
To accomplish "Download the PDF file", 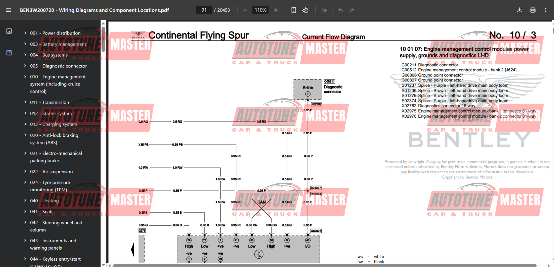I will [519, 10].
